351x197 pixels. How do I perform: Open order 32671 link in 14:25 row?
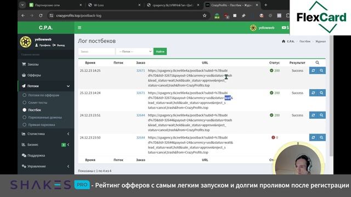(x=140, y=71)
